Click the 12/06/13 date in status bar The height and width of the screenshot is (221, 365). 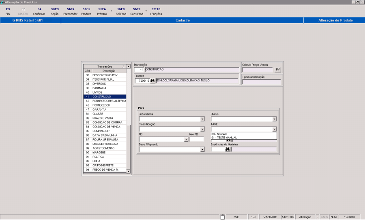click(350, 217)
